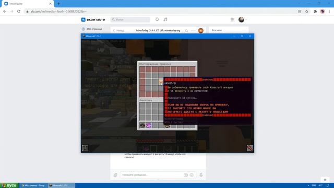This screenshot has height=188, width=334.
Task: Open VK notifications bell
Action: tap(157, 19)
